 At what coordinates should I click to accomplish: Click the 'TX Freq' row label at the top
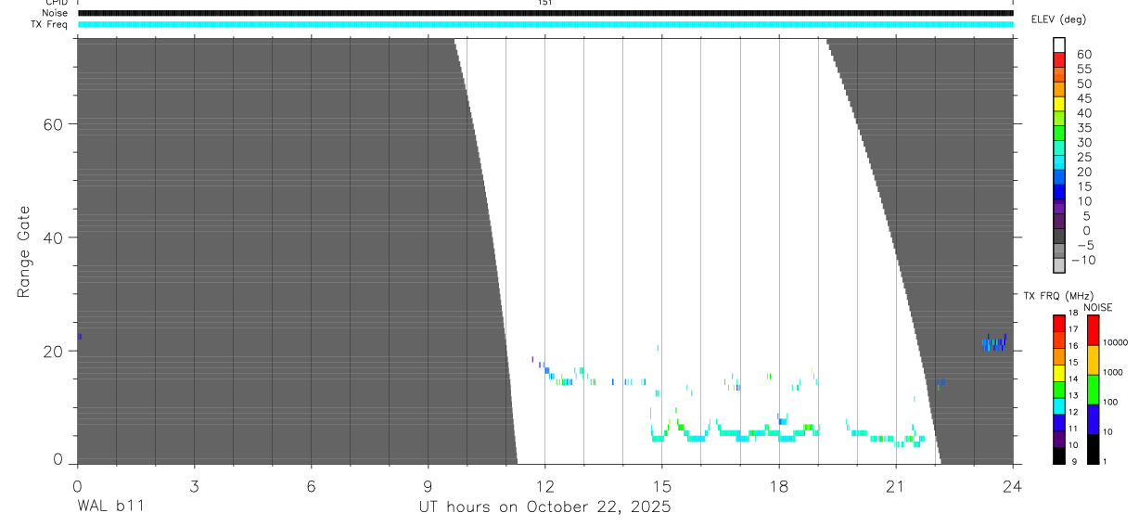click(x=50, y=24)
